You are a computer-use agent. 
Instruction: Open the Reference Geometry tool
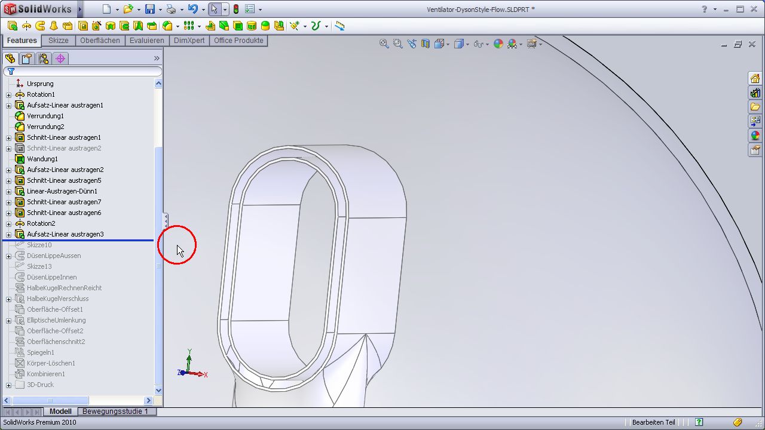click(x=294, y=26)
